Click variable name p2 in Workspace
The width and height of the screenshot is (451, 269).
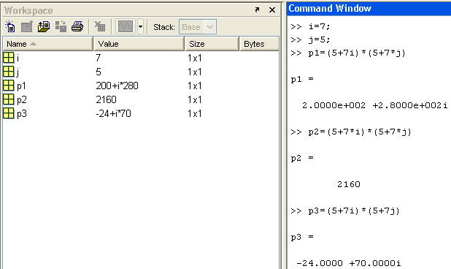coord(22,100)
